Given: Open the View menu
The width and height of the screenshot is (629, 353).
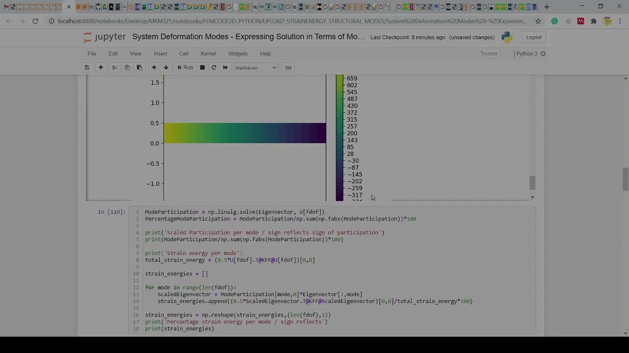Looking at the screenshot, I should [136, 53].
